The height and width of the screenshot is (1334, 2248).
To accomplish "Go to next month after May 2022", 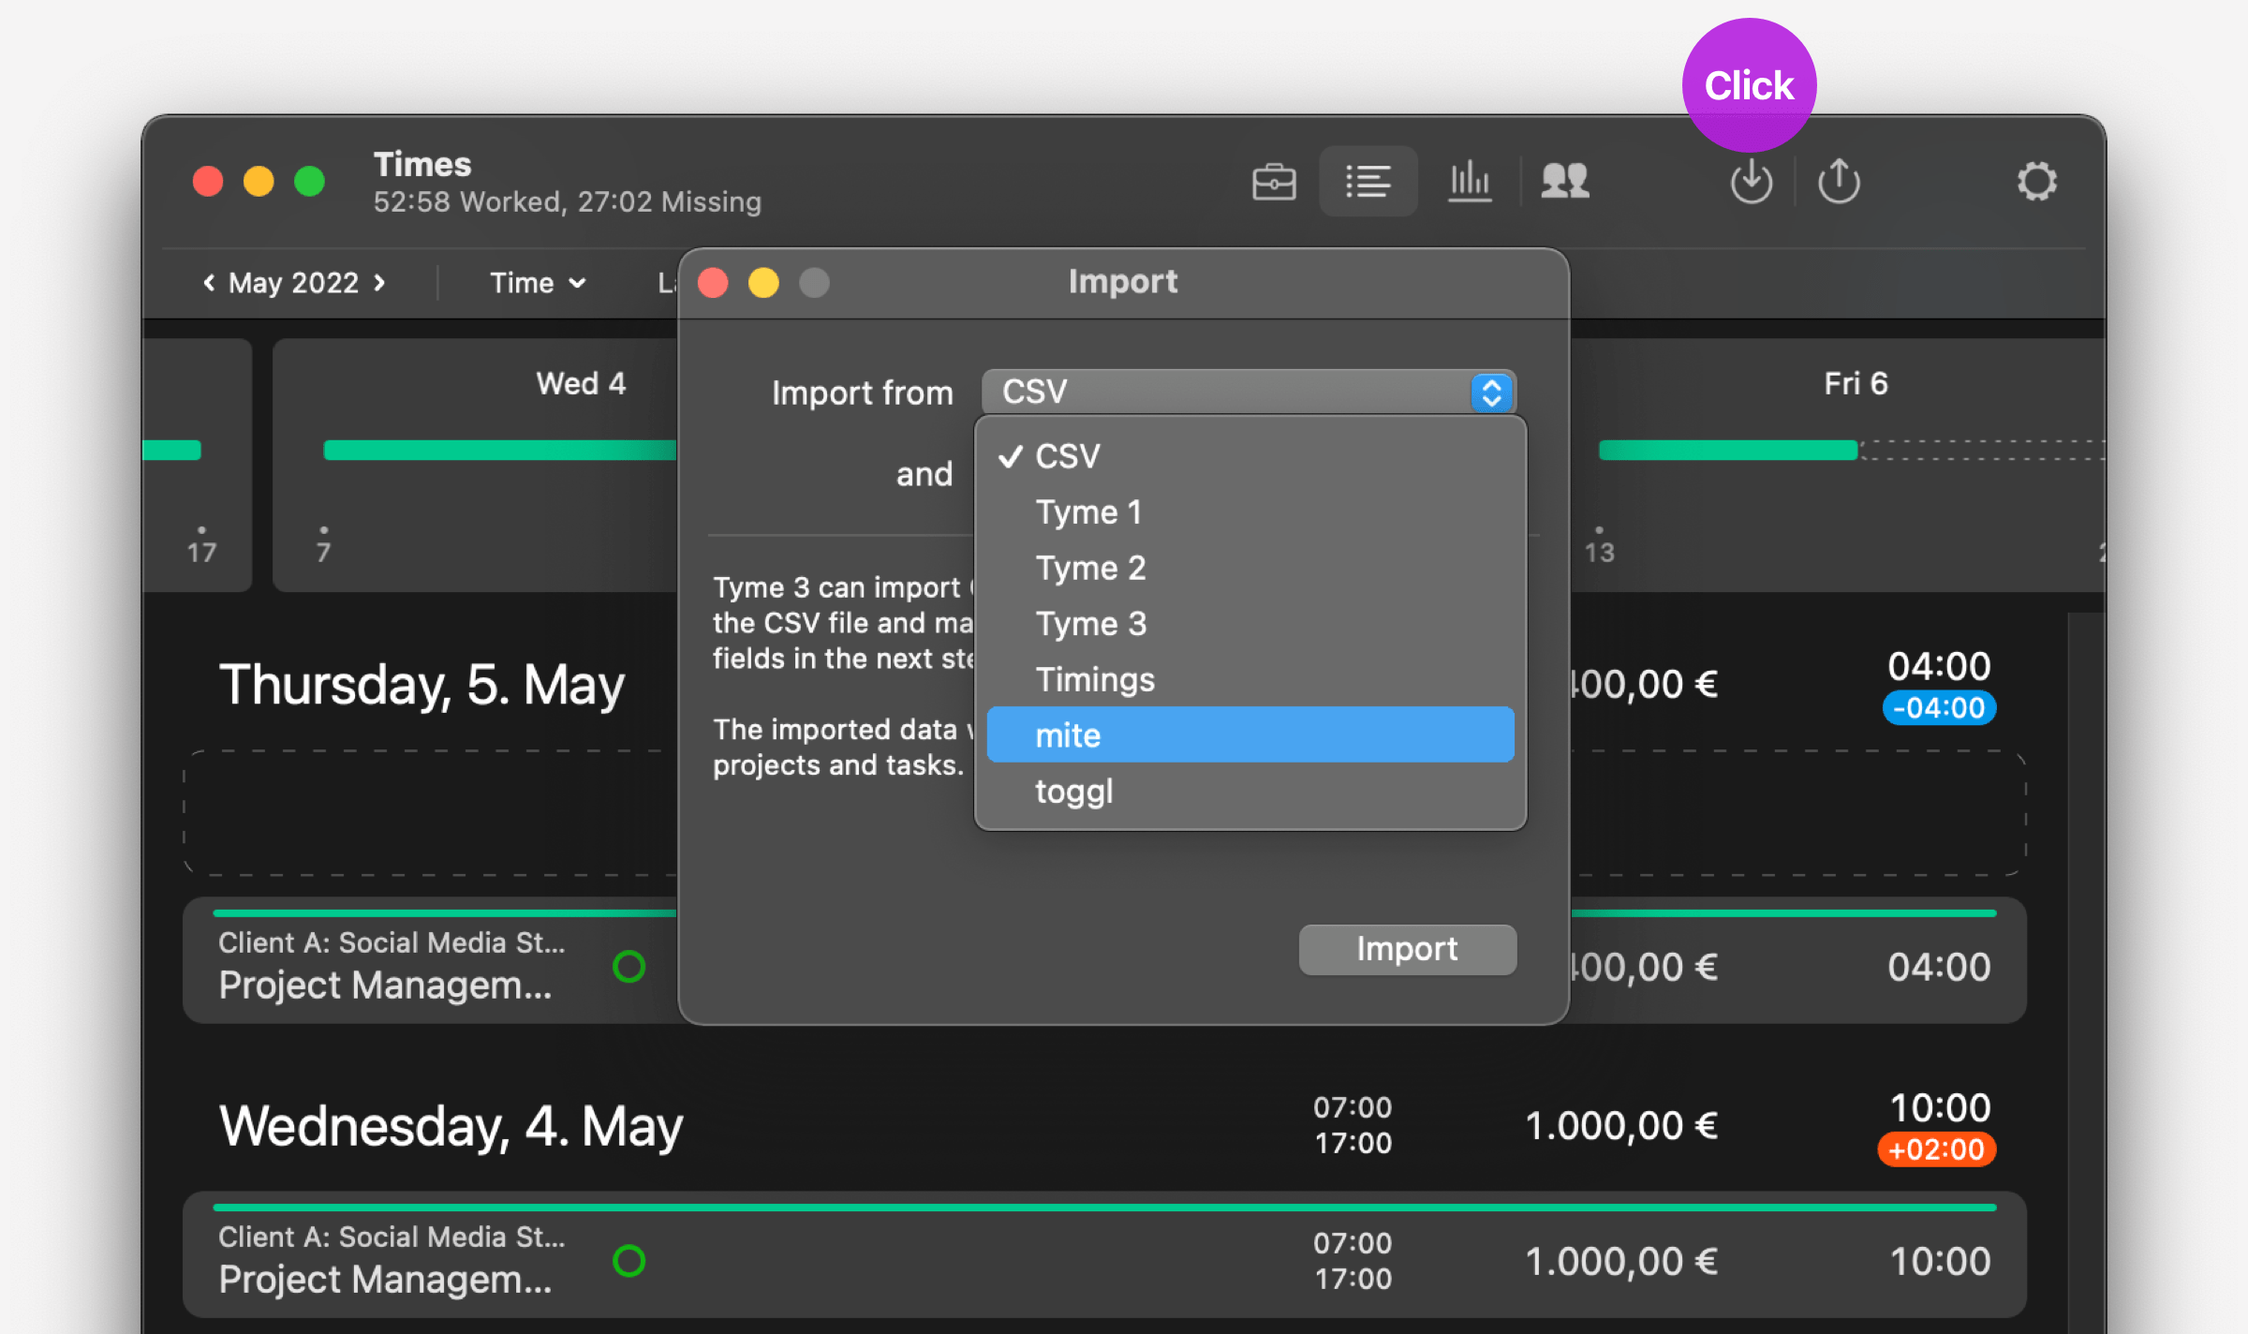I will click(379, 282).
